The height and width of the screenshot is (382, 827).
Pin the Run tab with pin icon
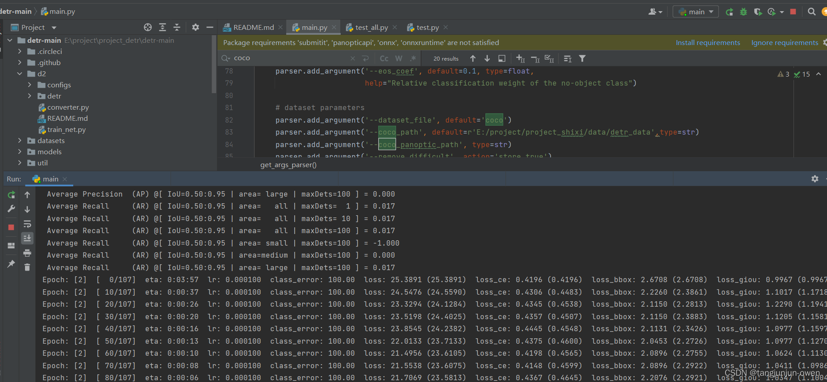(x=11, y=264)
